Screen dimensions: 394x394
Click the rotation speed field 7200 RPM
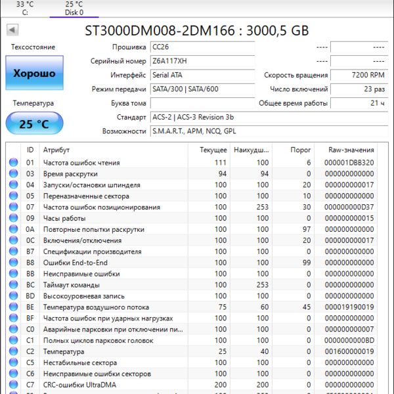point(359,75)
